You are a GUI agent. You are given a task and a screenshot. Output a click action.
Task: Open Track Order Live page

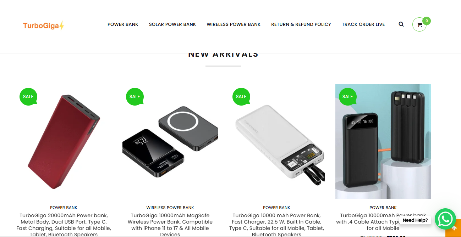[x=363, y=24]
